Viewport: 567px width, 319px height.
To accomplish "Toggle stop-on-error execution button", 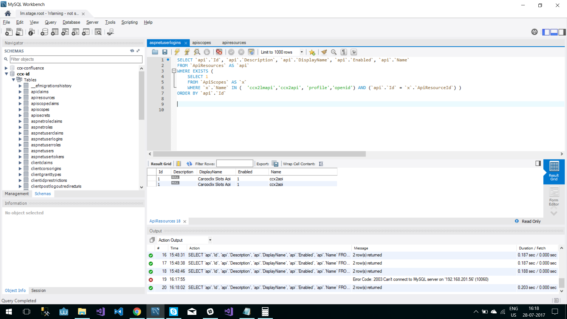I will (x=219, y=52).
